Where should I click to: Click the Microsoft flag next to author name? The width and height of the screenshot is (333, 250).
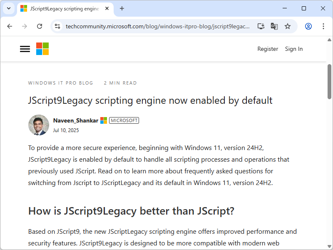(103, 120)
